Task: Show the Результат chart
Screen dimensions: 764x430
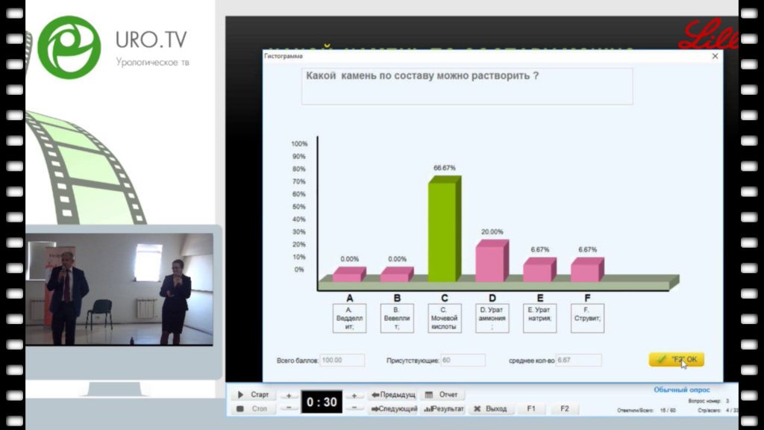Action: point(442,408)
